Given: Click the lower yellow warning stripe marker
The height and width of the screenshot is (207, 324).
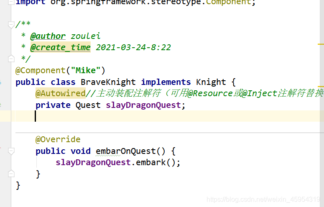Looking at the screenshot, I should click(x=321, y=87).
